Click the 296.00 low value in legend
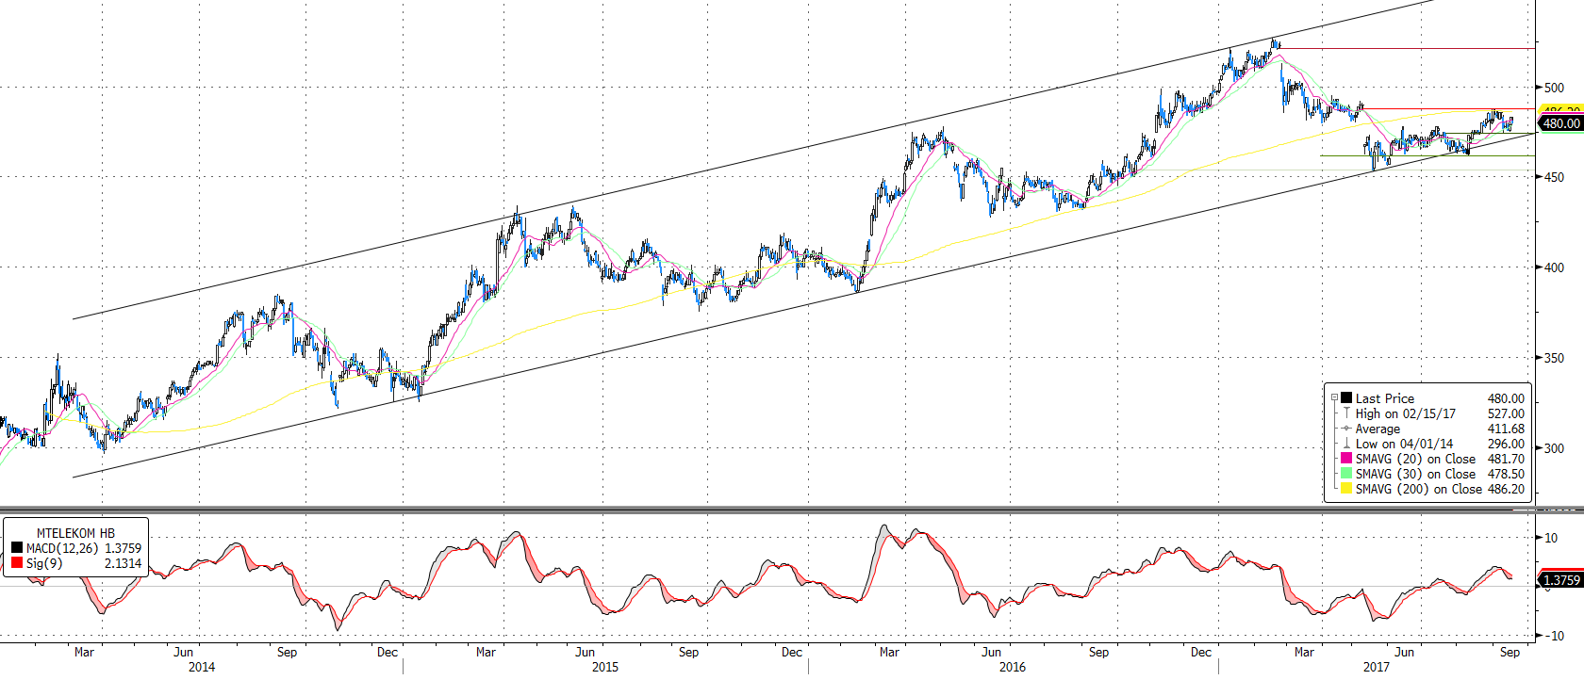Image resolution: width=1584 pixels, height=680 pixels. coord(1506,444)
